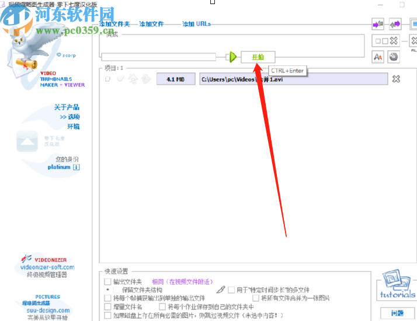
Task: Click the VIDEONIZER logo icon
Action: (x=26, y=259)
